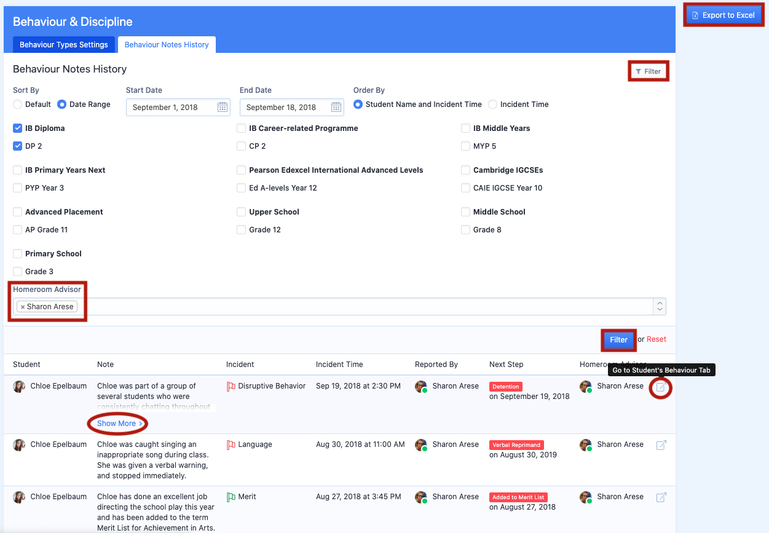Click the Export to Excel button

[724, 15]
